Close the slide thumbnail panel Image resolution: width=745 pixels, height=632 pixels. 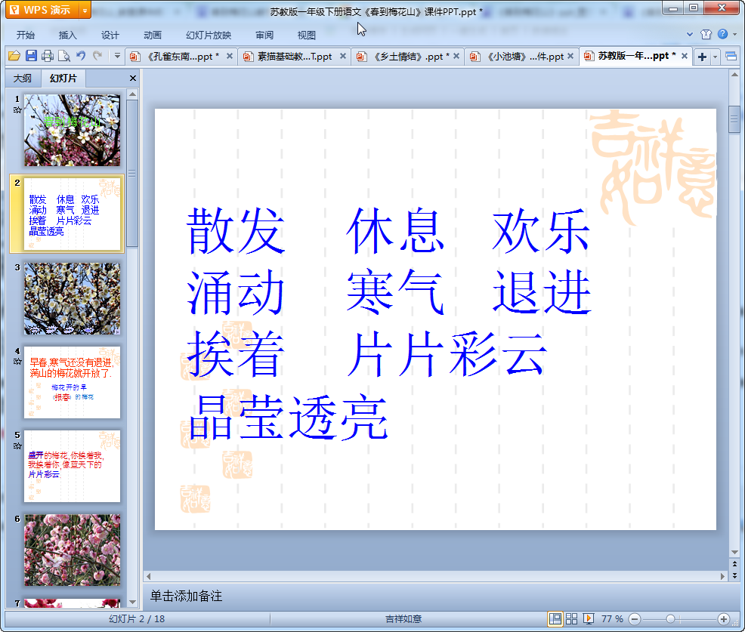click(132, 79)
